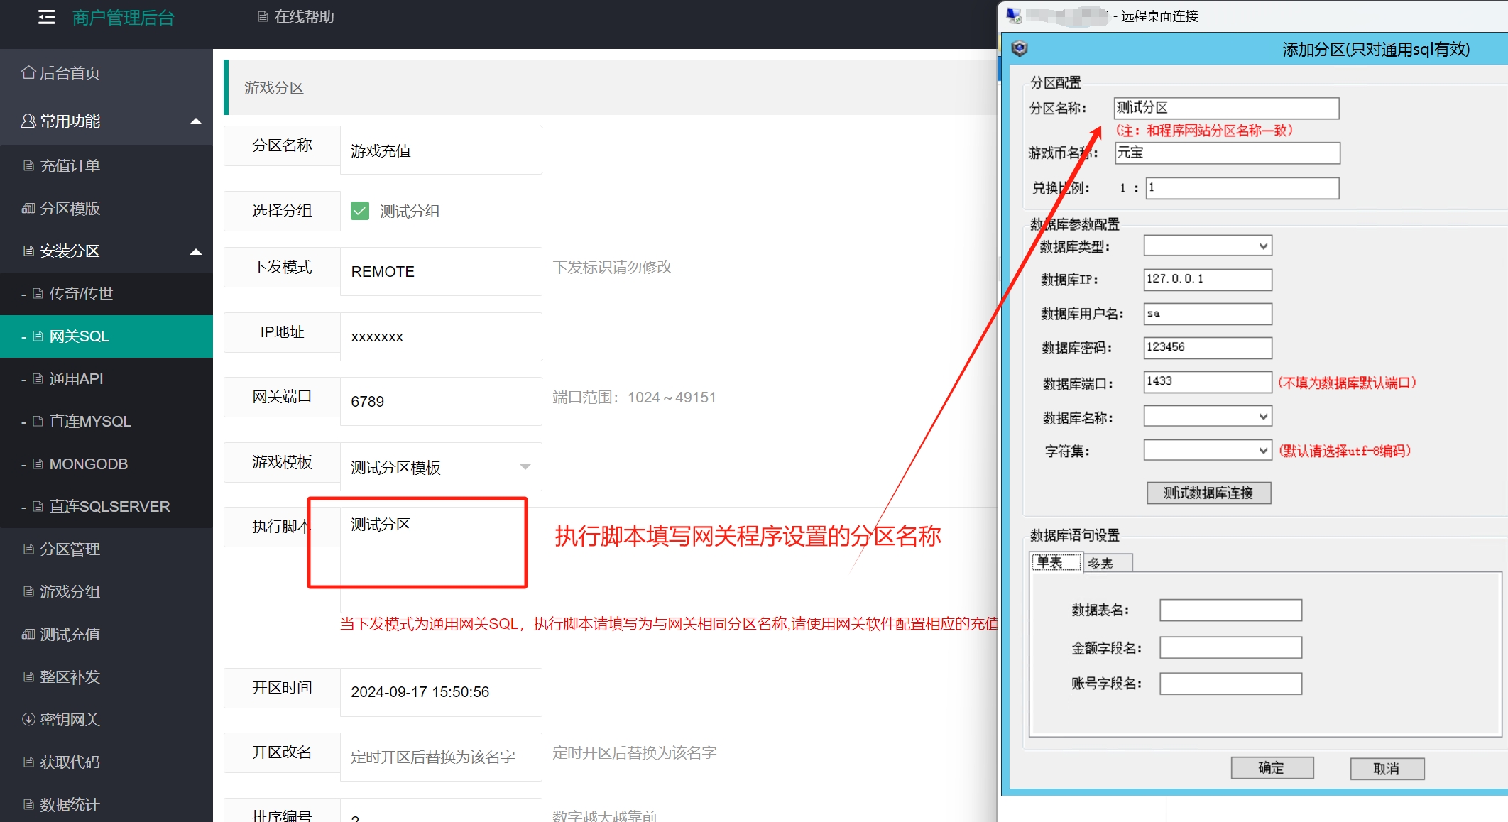Click the icon beside 游戏分组
The height and width of the screenshot is (822, 1508).
[x=28, y=592]
